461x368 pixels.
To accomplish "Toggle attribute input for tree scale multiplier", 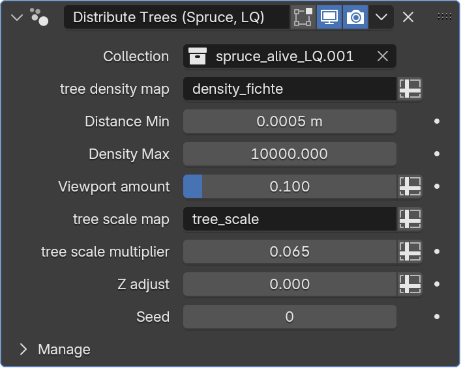I will tap(410, 252).
